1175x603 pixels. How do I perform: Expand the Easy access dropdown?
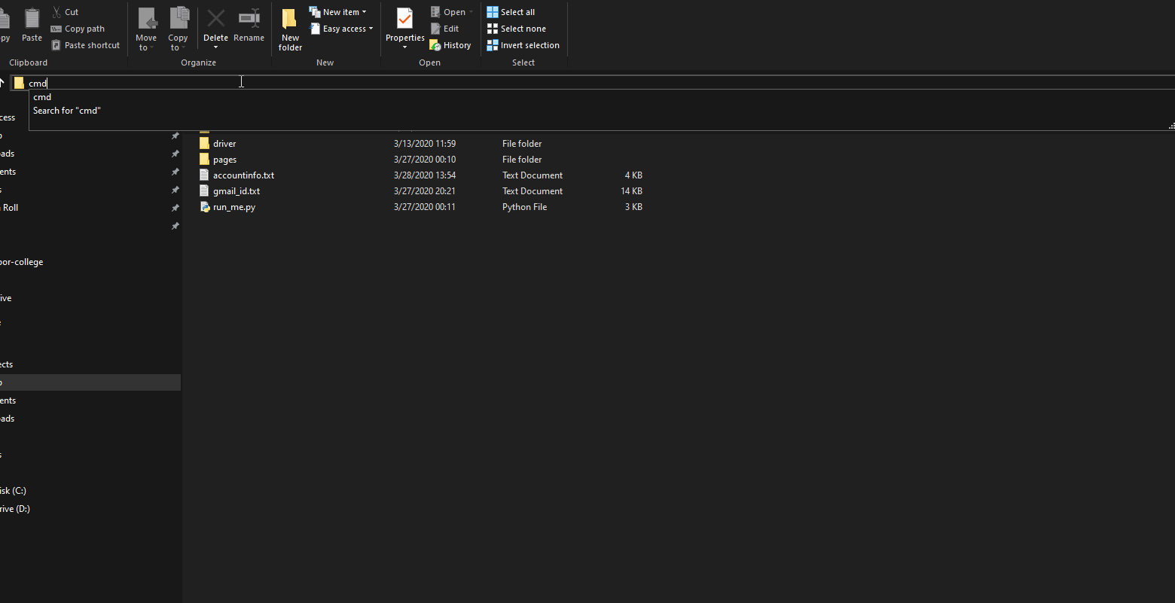click(x=342, y=29)
